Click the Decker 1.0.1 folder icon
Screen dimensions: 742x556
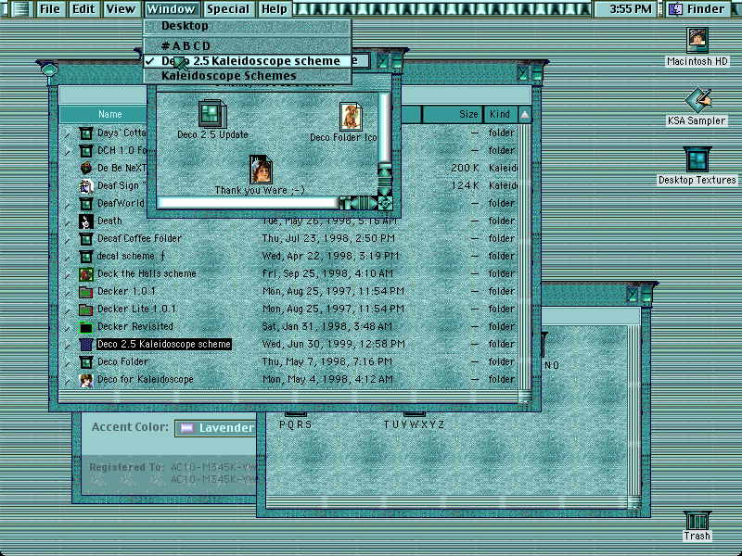(x=85, y=292)
